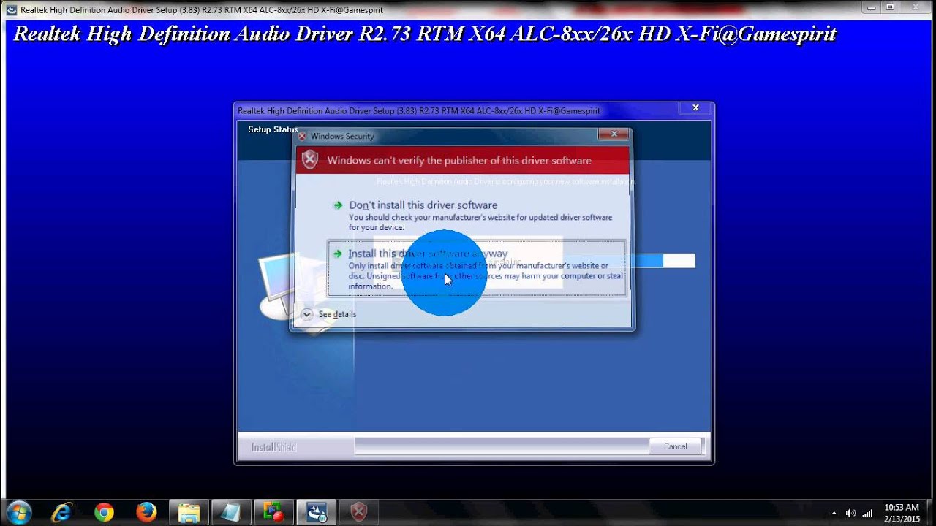Open the Windows Start menu

(18, 512)
